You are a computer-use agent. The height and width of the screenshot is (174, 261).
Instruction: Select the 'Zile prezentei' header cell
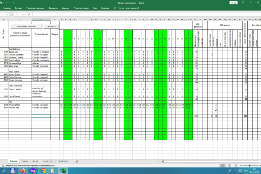pos(198,25)
